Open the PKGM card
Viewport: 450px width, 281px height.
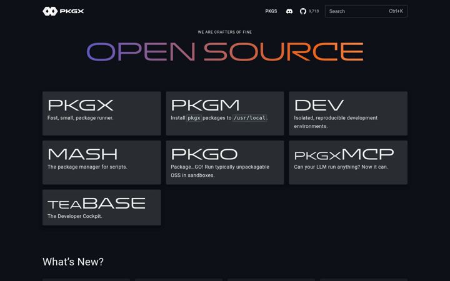[225, 113]
